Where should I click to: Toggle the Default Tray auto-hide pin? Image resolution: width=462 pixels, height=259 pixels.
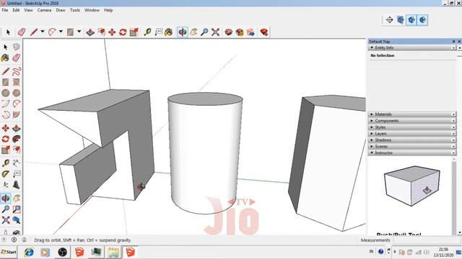(453, 42)
